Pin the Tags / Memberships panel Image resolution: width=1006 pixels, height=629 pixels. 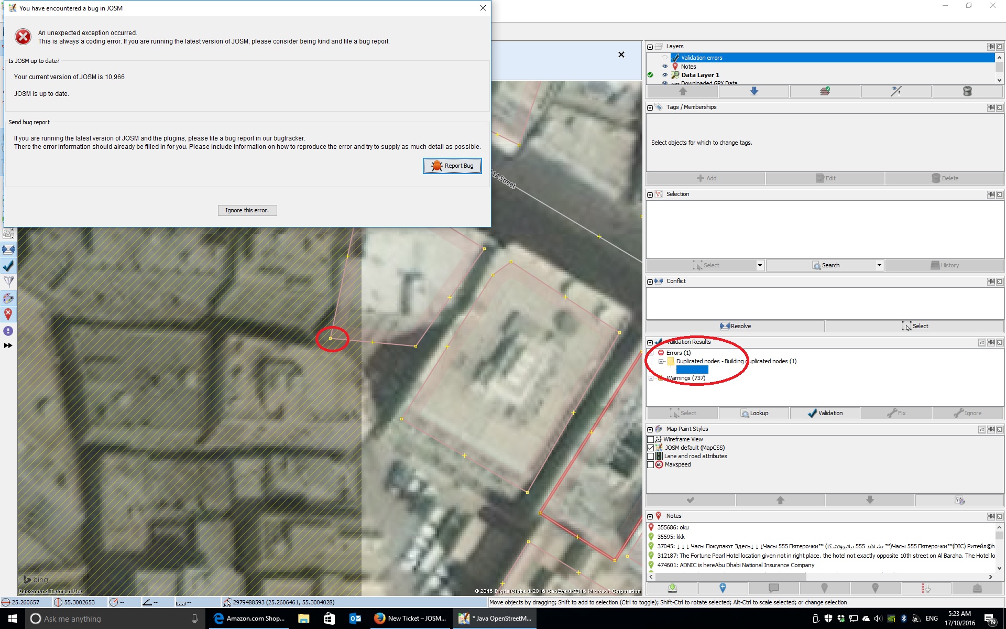(991, 107)
